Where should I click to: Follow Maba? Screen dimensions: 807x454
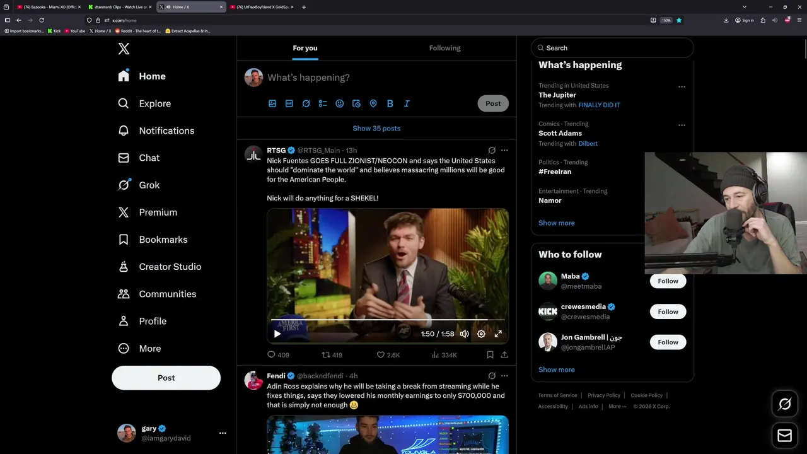click(x=668, y=281)
